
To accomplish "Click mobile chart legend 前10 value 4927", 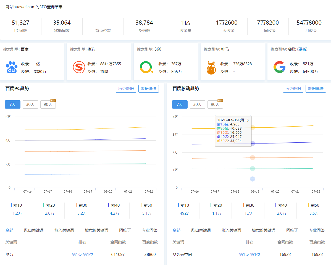I will 184,213.
